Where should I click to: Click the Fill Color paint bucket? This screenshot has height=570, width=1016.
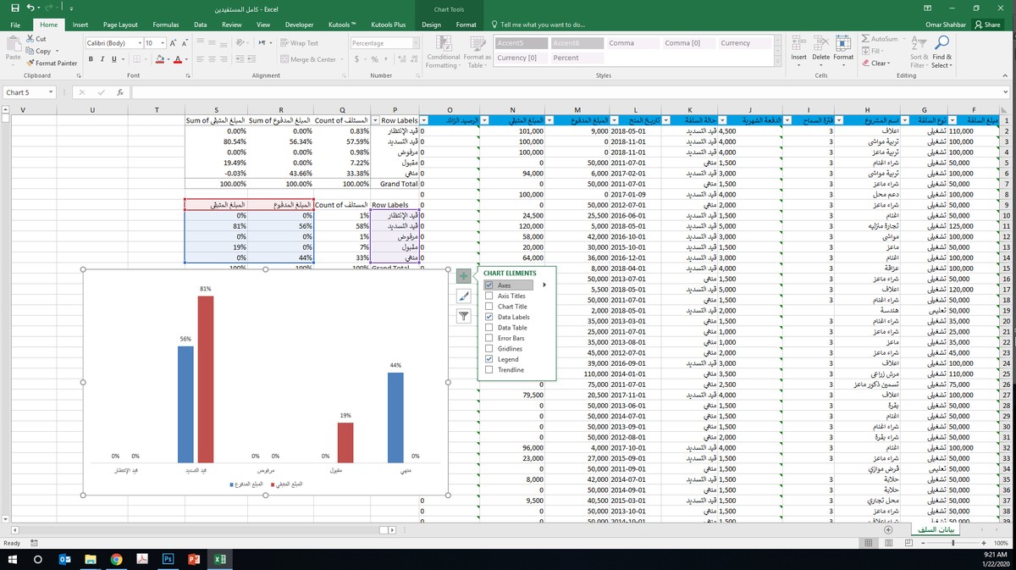click(x=159, y=59)
